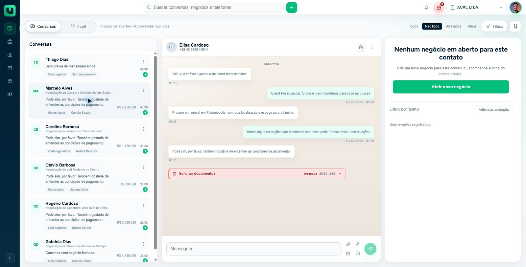This screenshot has width=526, height=267.
Task: Click the Abrir novo negócio button
Action: pyautogui.click(x=451, y=87)
